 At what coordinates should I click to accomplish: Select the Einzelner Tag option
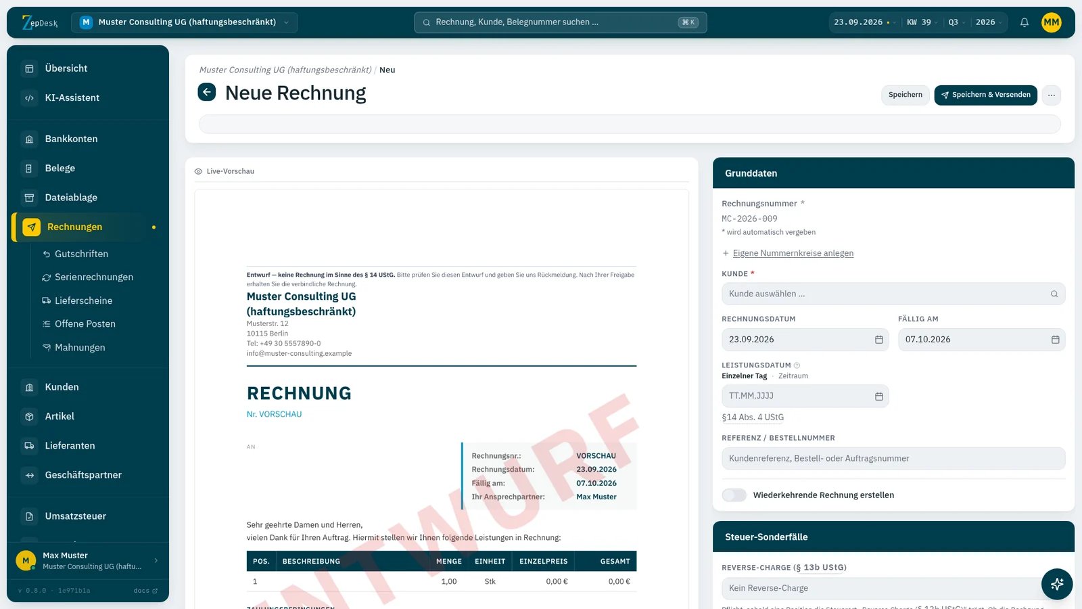(x=744, y=376)
